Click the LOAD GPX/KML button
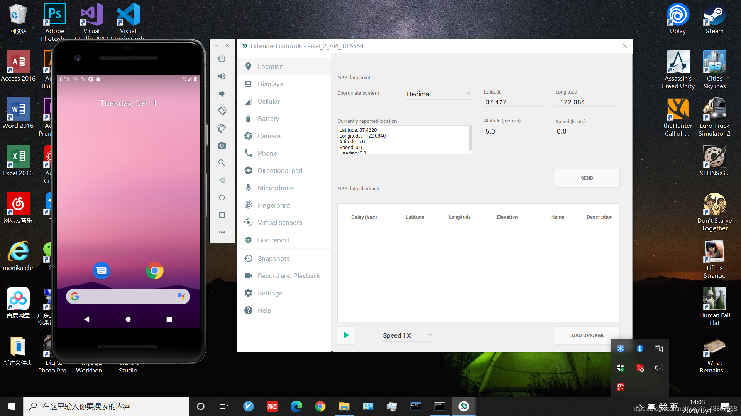 pyautogui.click(x=587, y=335)
